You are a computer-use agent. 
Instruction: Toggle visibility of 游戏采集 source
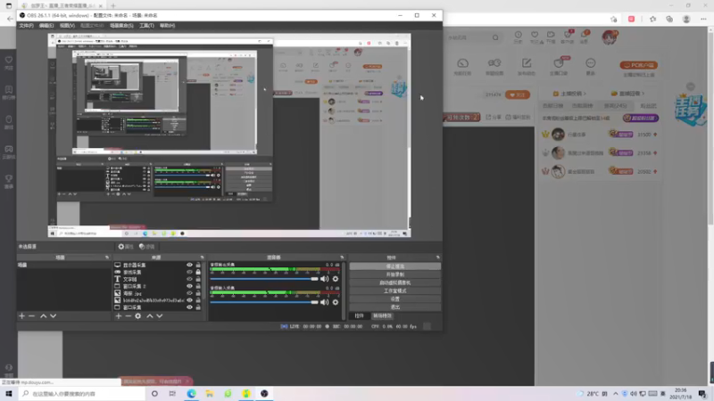(x=189, y=272)
